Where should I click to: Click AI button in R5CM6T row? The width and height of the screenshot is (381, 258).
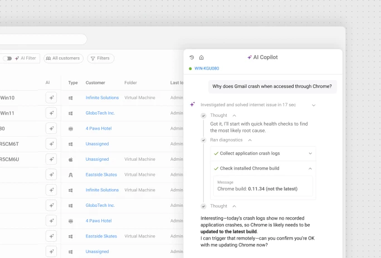51,144
